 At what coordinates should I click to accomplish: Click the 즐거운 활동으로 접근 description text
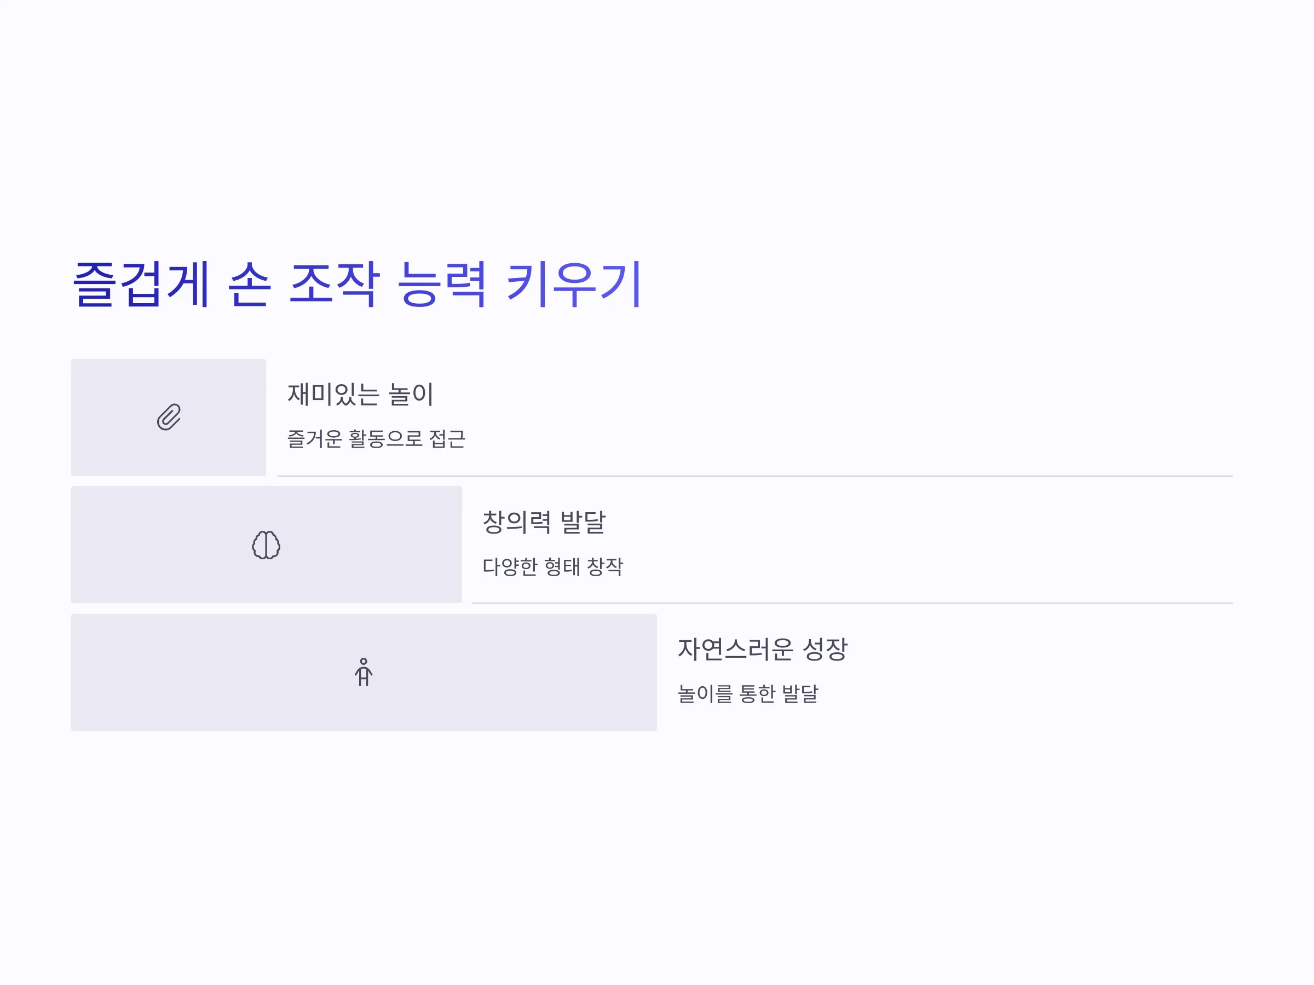point(376,439)
